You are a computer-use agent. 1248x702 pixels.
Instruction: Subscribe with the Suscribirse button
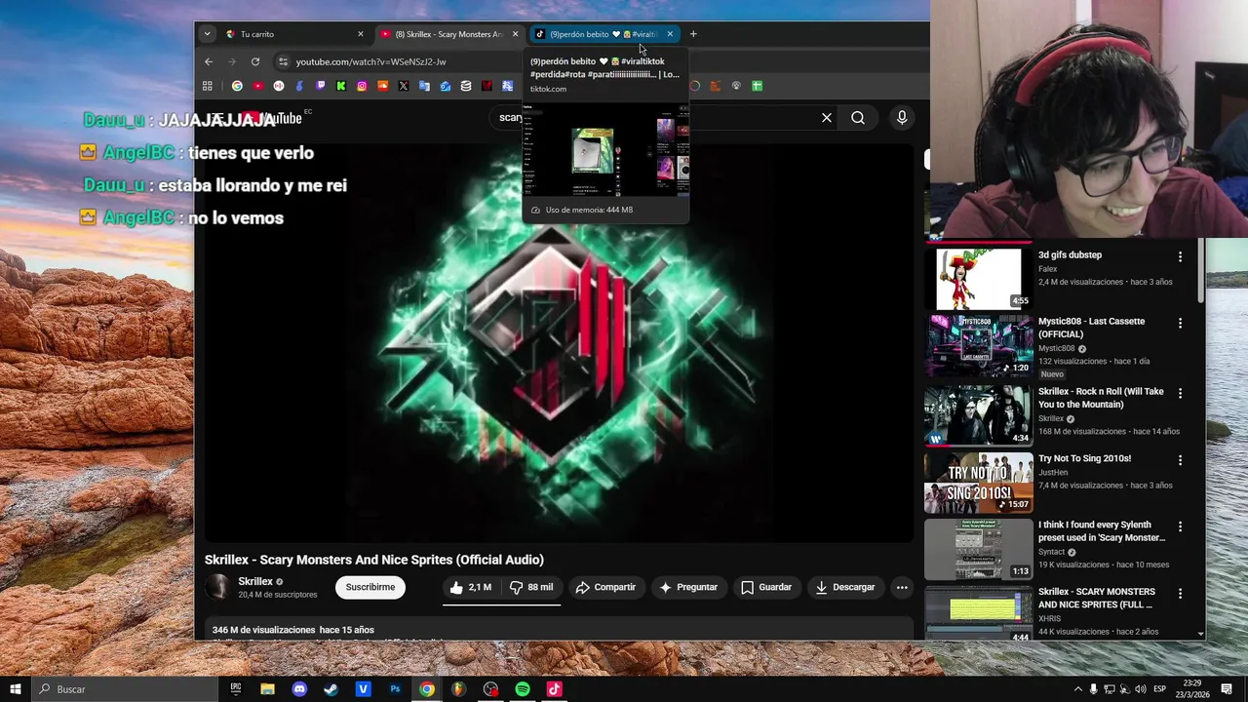(x=370, y=587)
